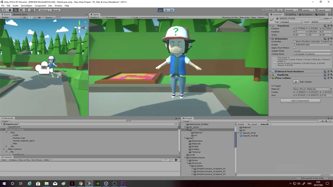Toggle Apply Root Motion checkbox

[294, 48]
